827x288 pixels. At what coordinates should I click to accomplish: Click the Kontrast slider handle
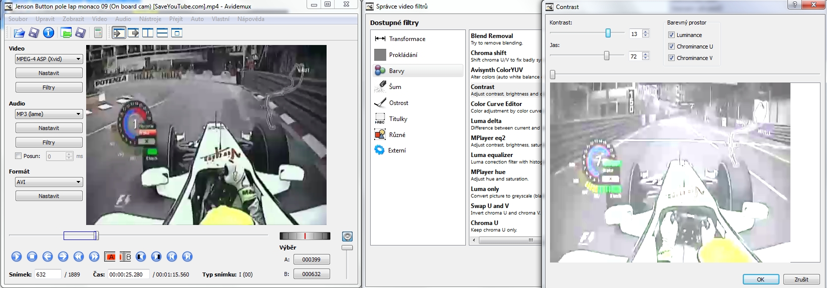[608, 33]
